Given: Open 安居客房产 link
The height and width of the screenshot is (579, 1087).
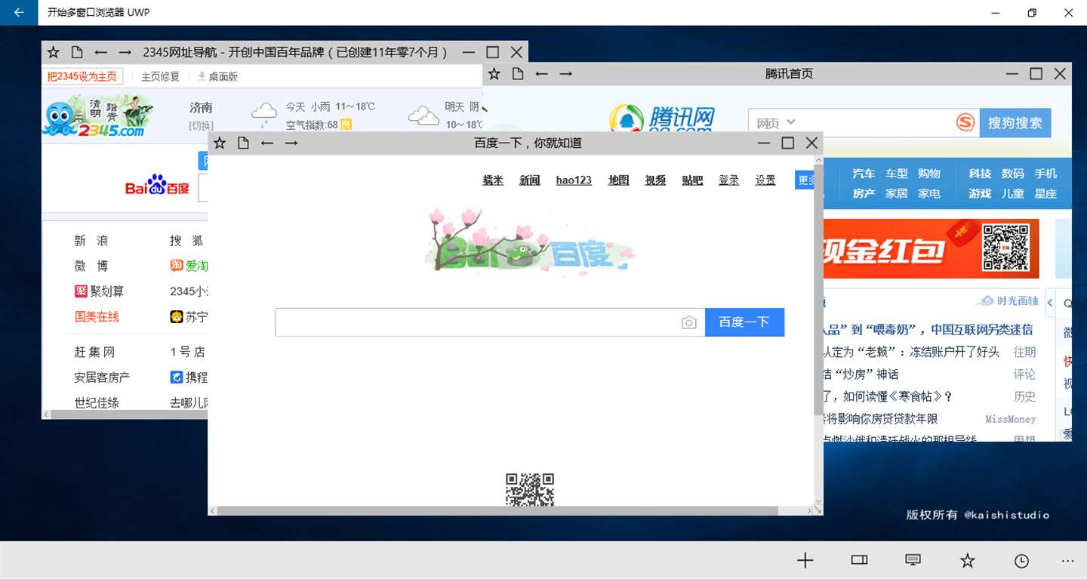Looking at the screenshot, I should [102, 377].
